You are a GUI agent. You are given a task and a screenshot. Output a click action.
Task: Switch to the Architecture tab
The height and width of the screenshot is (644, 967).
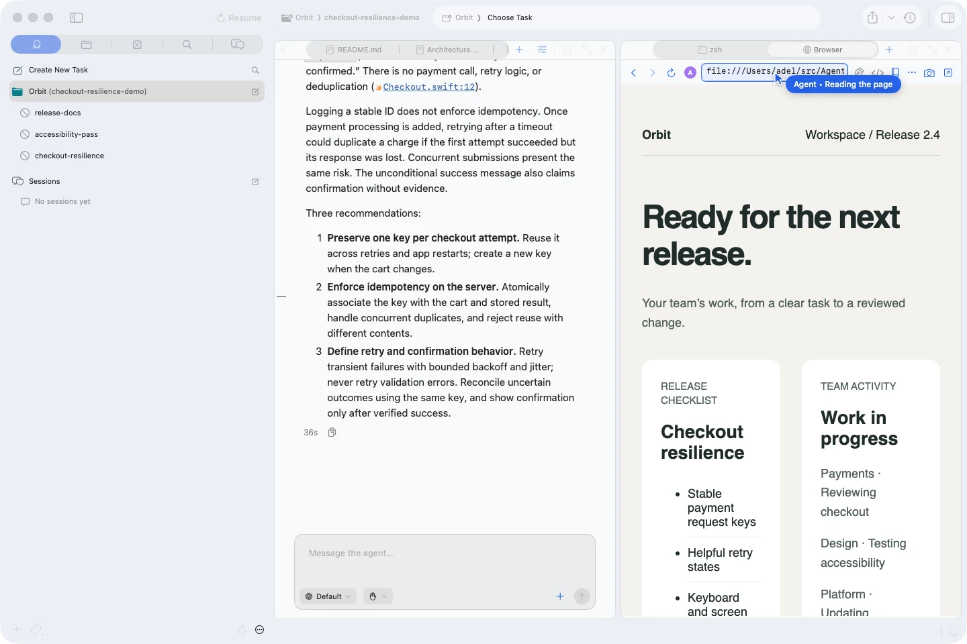(447, 50)
